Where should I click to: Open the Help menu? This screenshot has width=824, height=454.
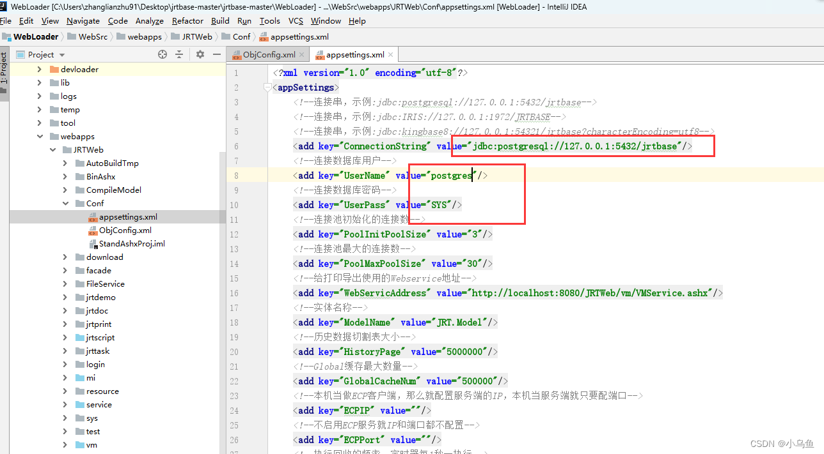(357, 21)
